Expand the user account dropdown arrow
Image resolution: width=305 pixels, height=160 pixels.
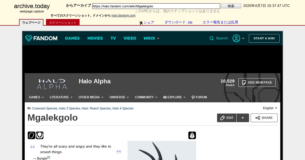(x=243, y=39)
